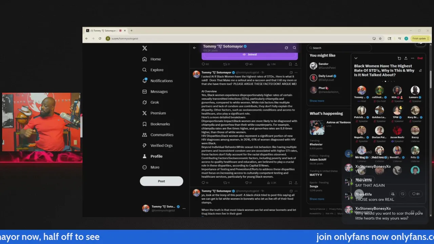The width and height of the screenshot is (434, 244).
Task: Click the profile header search icon
Action: [x=294, y=48]
